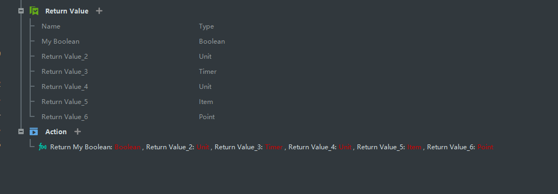Click the red Point parameter in Return action
The width and height of the screenshot is (558, 194).
pyautogui.click(x=485, y=147)
